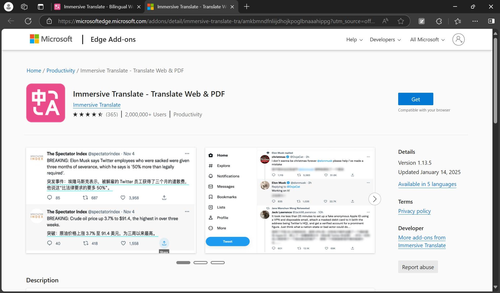Screen dimensions: 500x293
Task: Select the second carousel indicator pill
Action: pyautogui.click(x=200, y=263)
